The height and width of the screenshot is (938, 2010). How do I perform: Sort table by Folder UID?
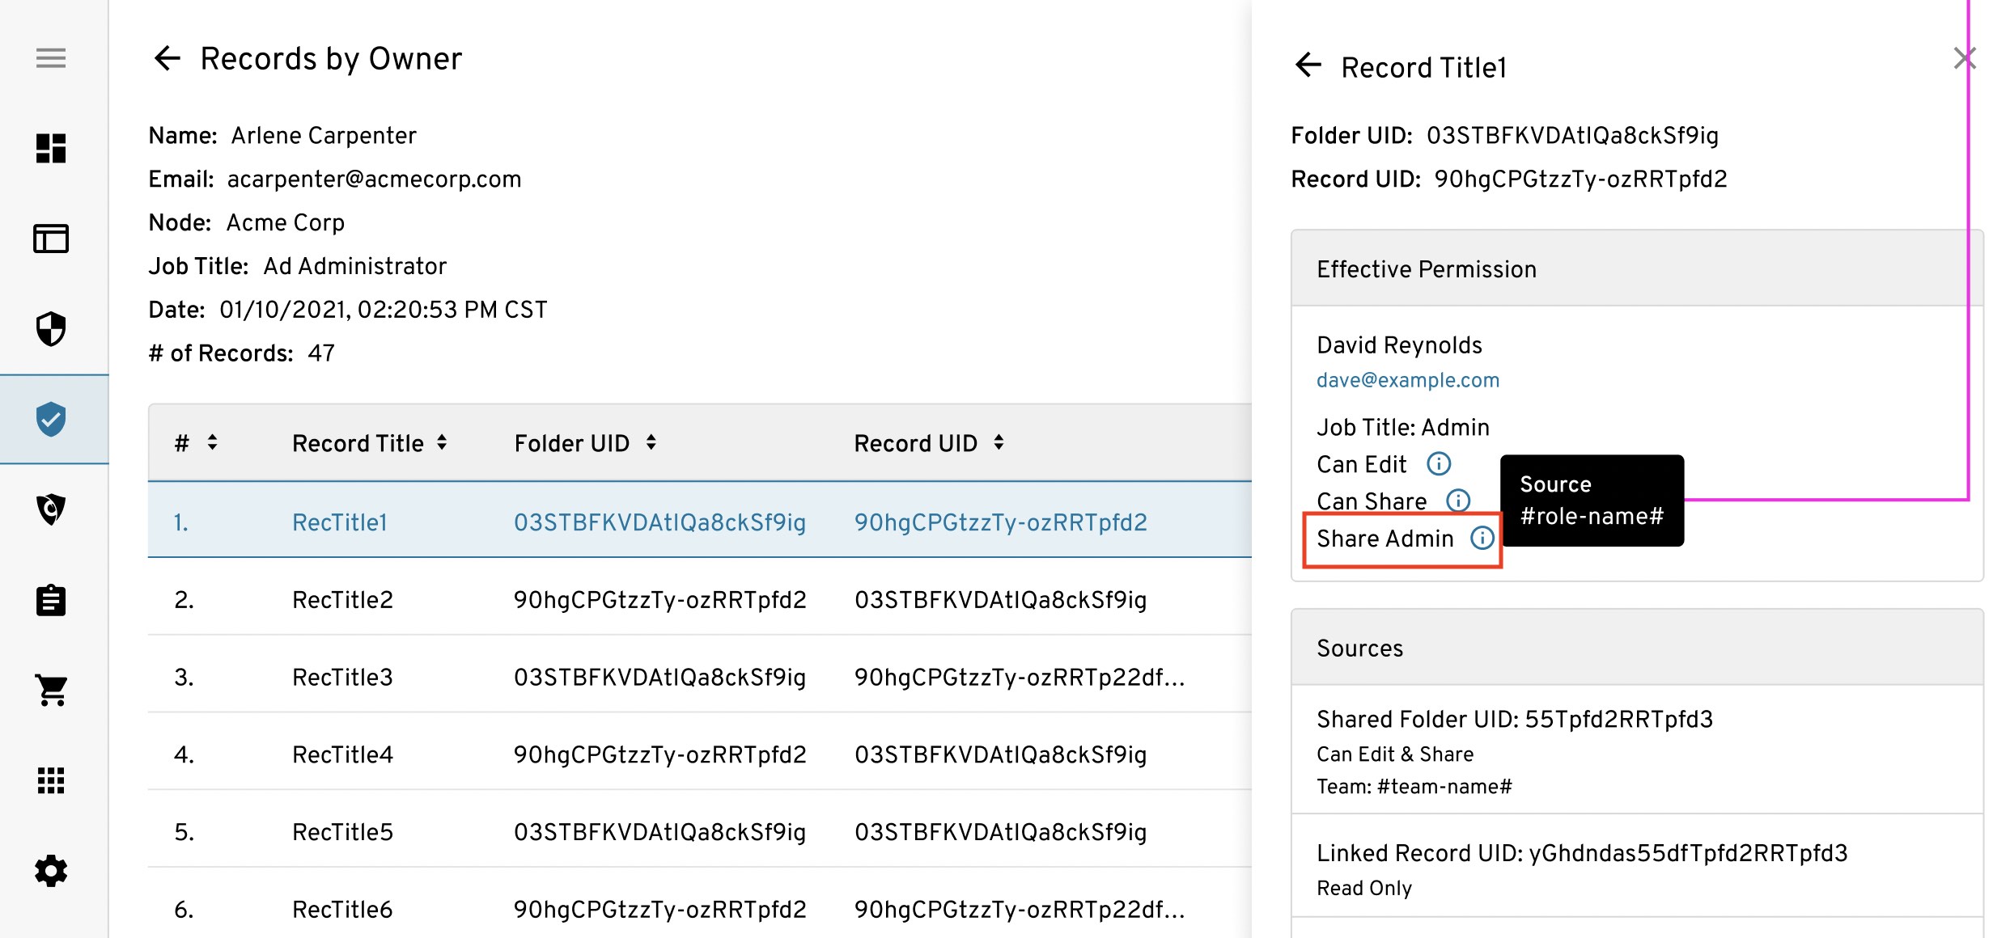tap(651, 442)
